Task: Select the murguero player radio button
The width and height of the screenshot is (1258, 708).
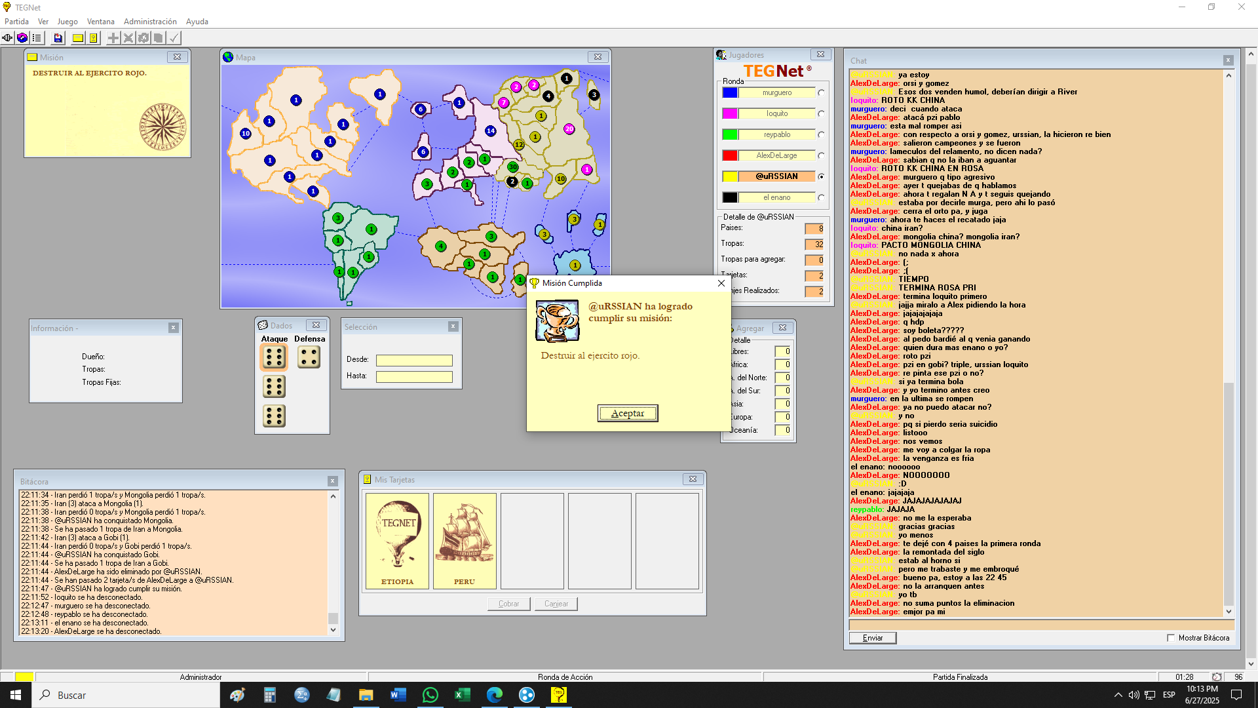Action: (821, 93)
